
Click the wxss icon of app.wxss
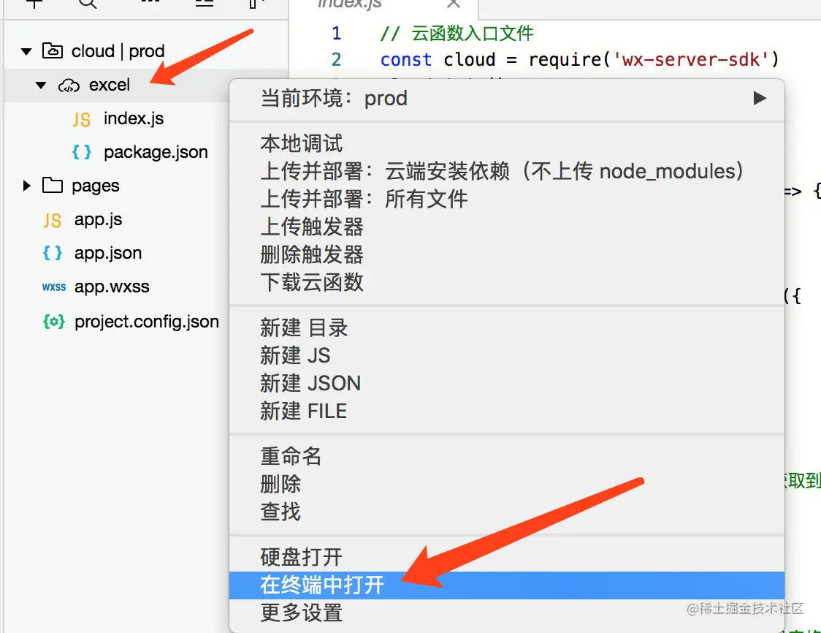54,287
